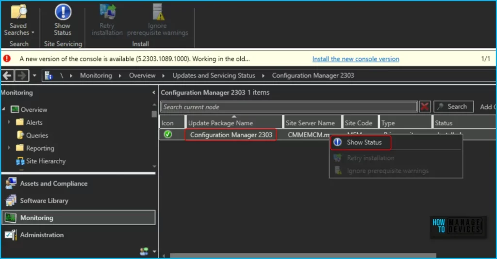Go back with the navigation back arrow
497x259 pixels.
7,76
